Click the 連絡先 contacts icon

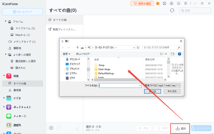(9, 125)
